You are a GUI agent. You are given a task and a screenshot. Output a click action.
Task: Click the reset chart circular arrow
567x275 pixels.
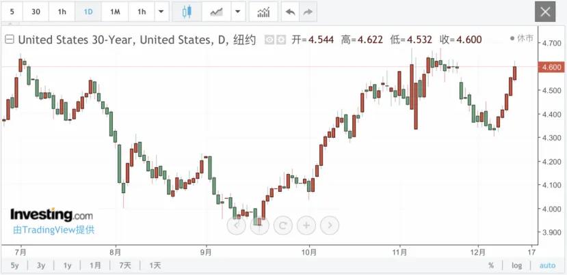tap(282, 226)
